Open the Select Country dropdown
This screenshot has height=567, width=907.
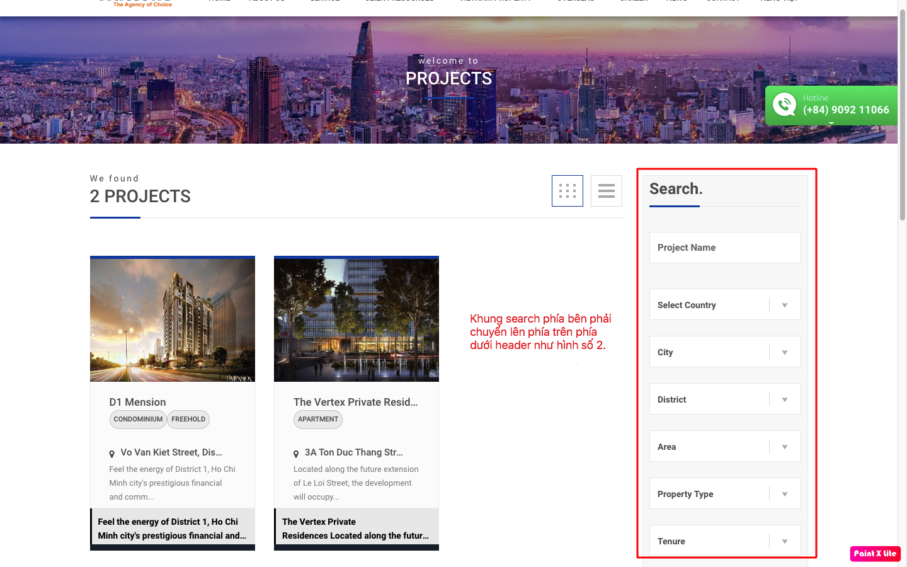point(725,304)
